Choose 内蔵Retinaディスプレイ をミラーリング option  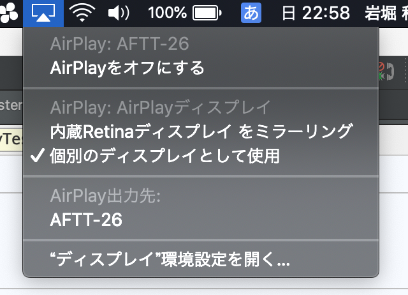point(200,132)
